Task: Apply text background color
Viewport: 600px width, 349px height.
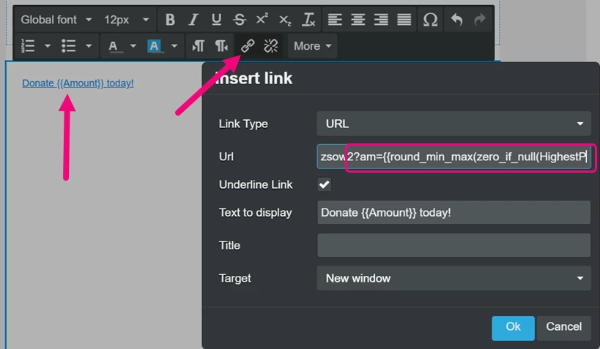Action: [154, 46]
